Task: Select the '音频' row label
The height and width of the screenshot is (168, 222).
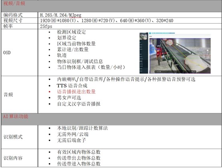Action: (x=8, y=95)
